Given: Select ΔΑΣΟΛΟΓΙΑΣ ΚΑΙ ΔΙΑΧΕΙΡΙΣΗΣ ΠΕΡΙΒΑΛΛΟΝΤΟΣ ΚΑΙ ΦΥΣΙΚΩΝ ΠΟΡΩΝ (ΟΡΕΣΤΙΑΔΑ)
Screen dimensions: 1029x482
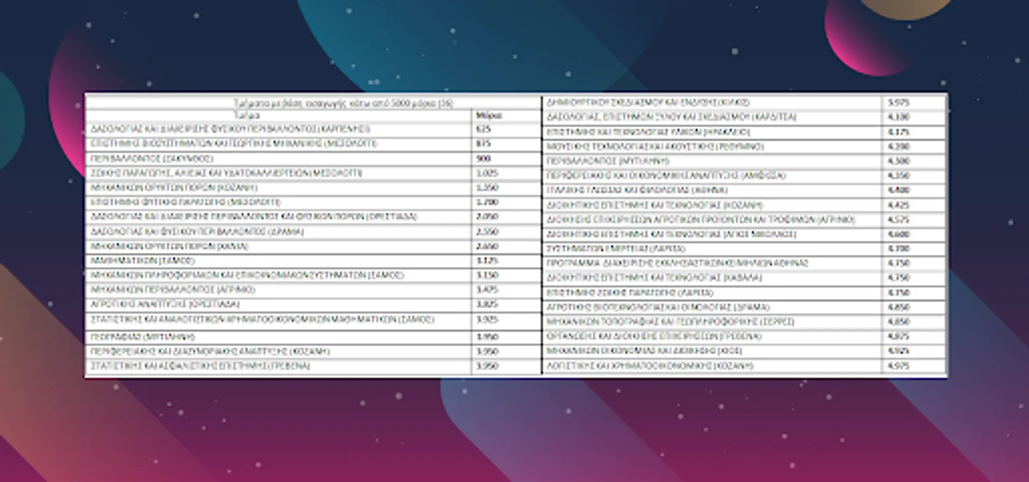Looking at the screenshot, I should point(254,217).
